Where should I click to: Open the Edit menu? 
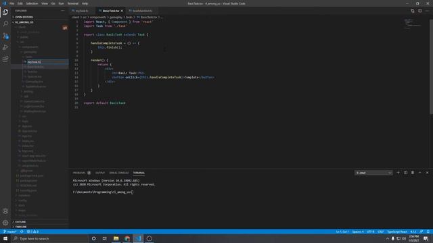click(20, 3)
